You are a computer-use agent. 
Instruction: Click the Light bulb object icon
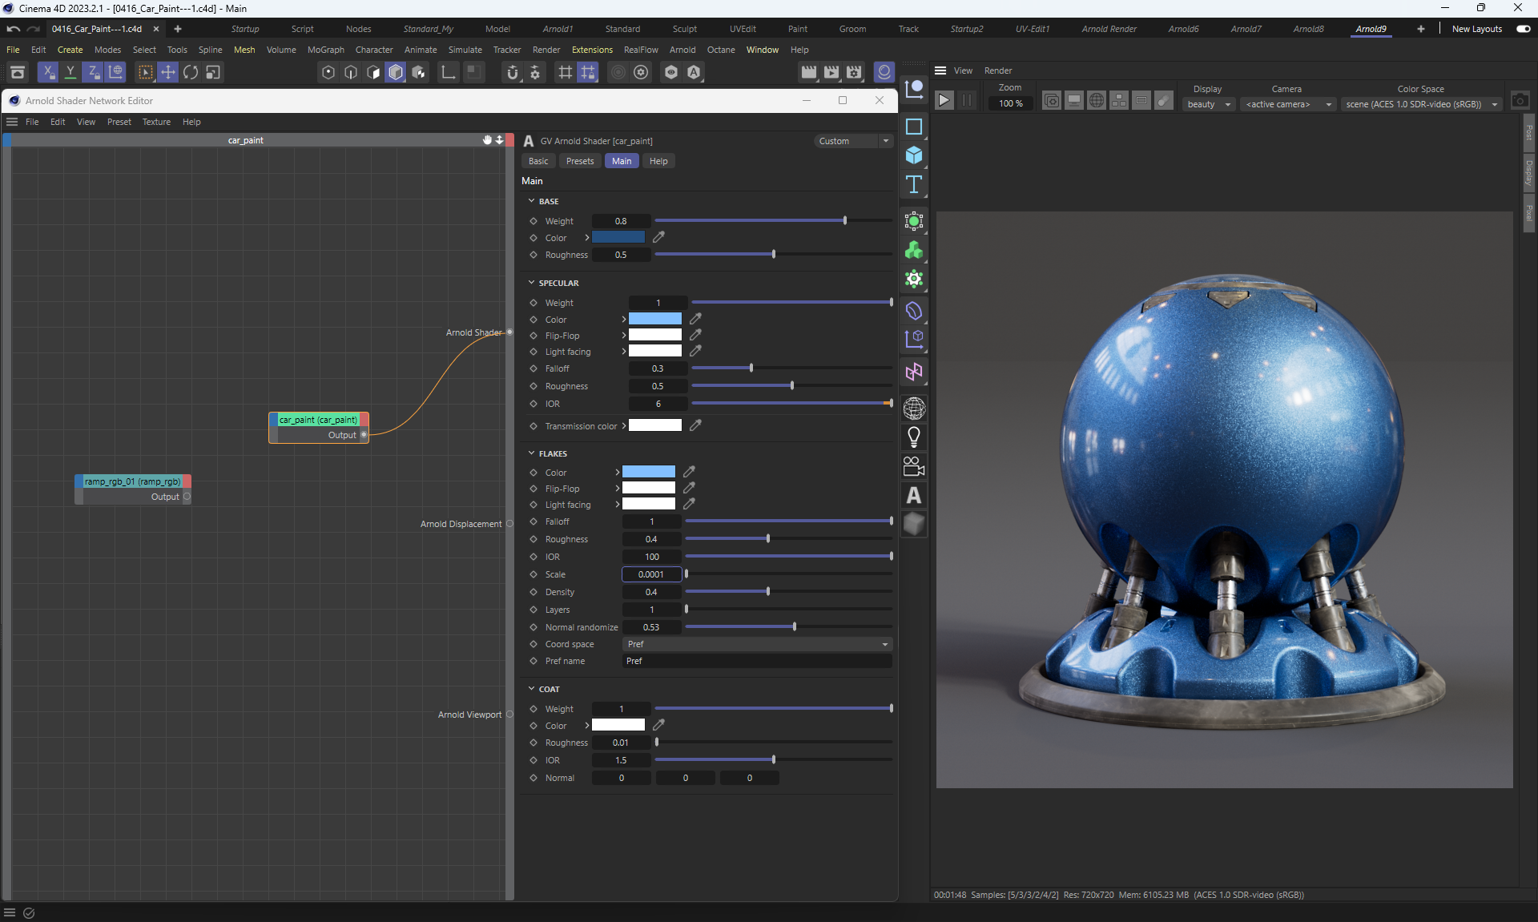tap(914, 437)
